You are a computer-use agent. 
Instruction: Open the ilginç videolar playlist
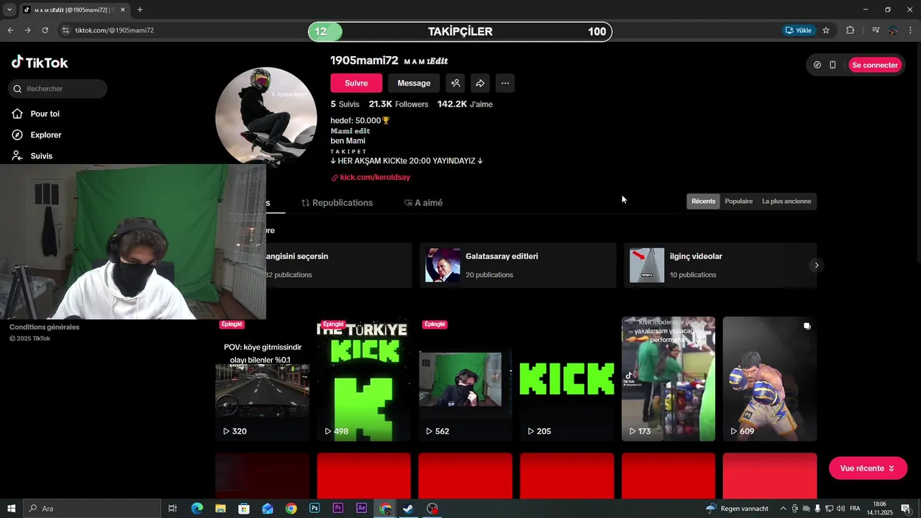pos(720,265)
